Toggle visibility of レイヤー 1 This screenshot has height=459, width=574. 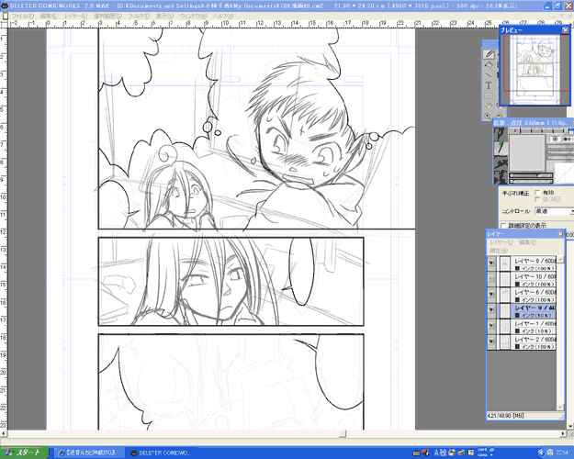click(491, 326)
